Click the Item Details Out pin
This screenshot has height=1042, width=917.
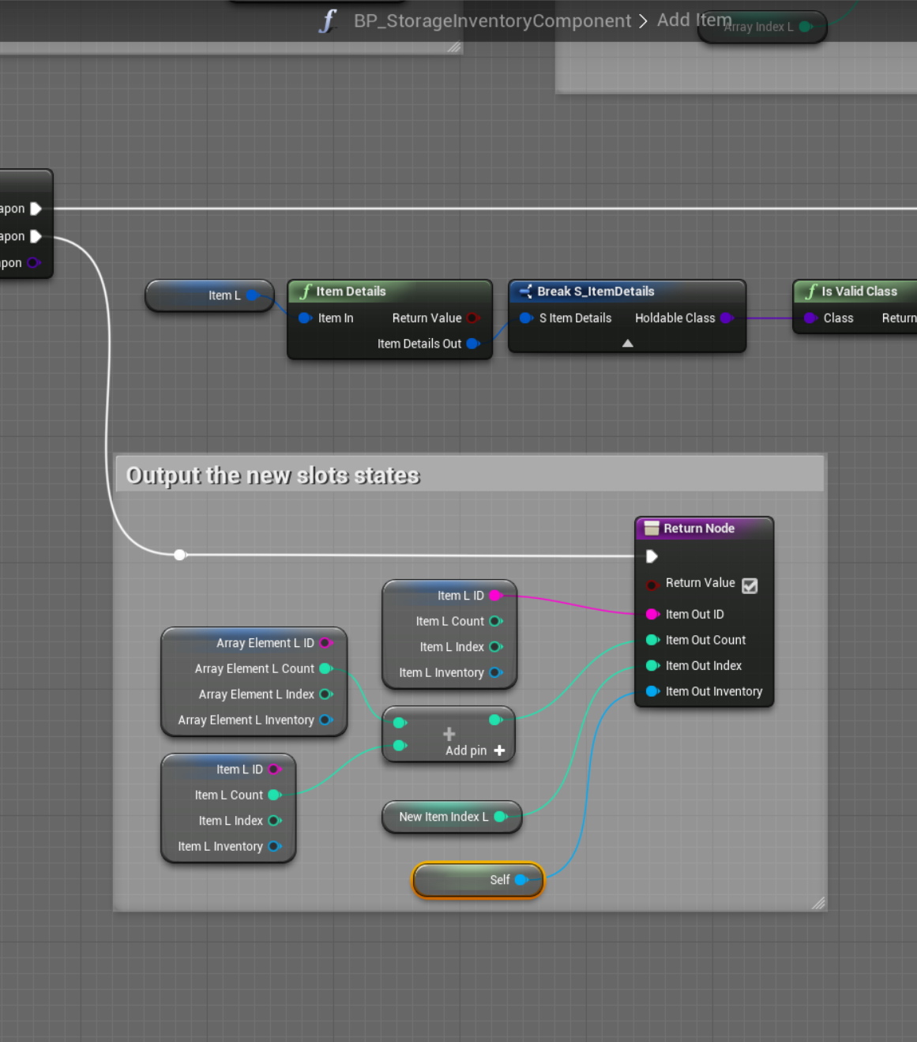[x=472, y=344]
